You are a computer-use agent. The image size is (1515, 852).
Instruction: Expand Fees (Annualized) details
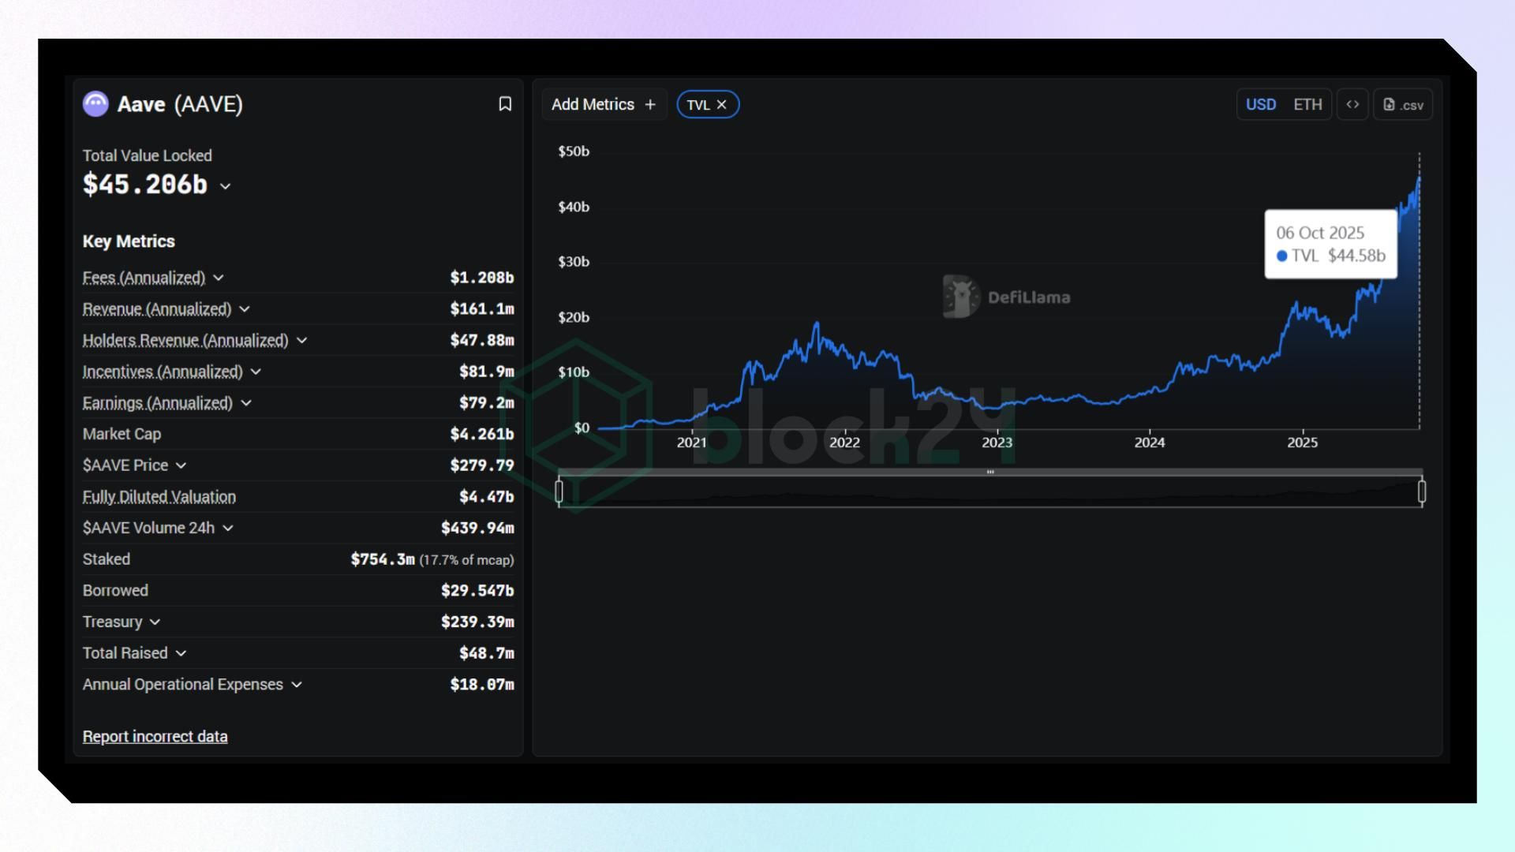click(219, 278)
